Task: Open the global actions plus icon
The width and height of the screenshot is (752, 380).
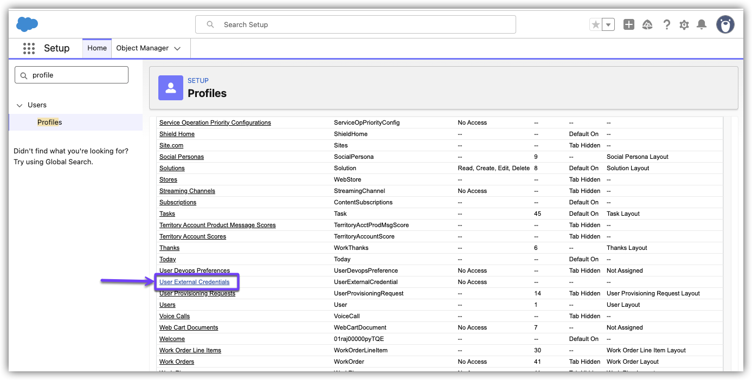Action: pyautogui.click(x=628, y=24)
